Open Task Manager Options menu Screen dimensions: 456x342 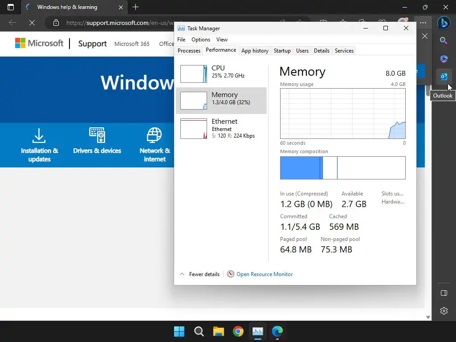(201, 40)
